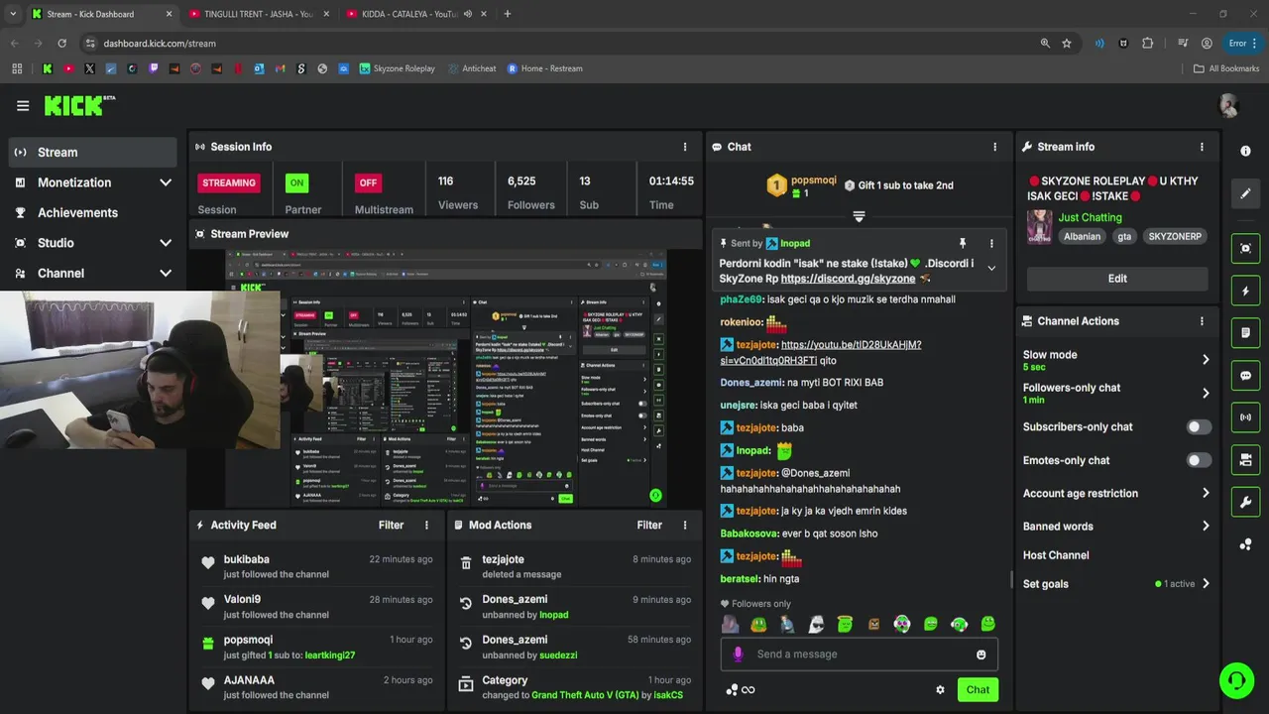
Task: Open Skyzone Roleplay bookmark
Action: point(397,68)
